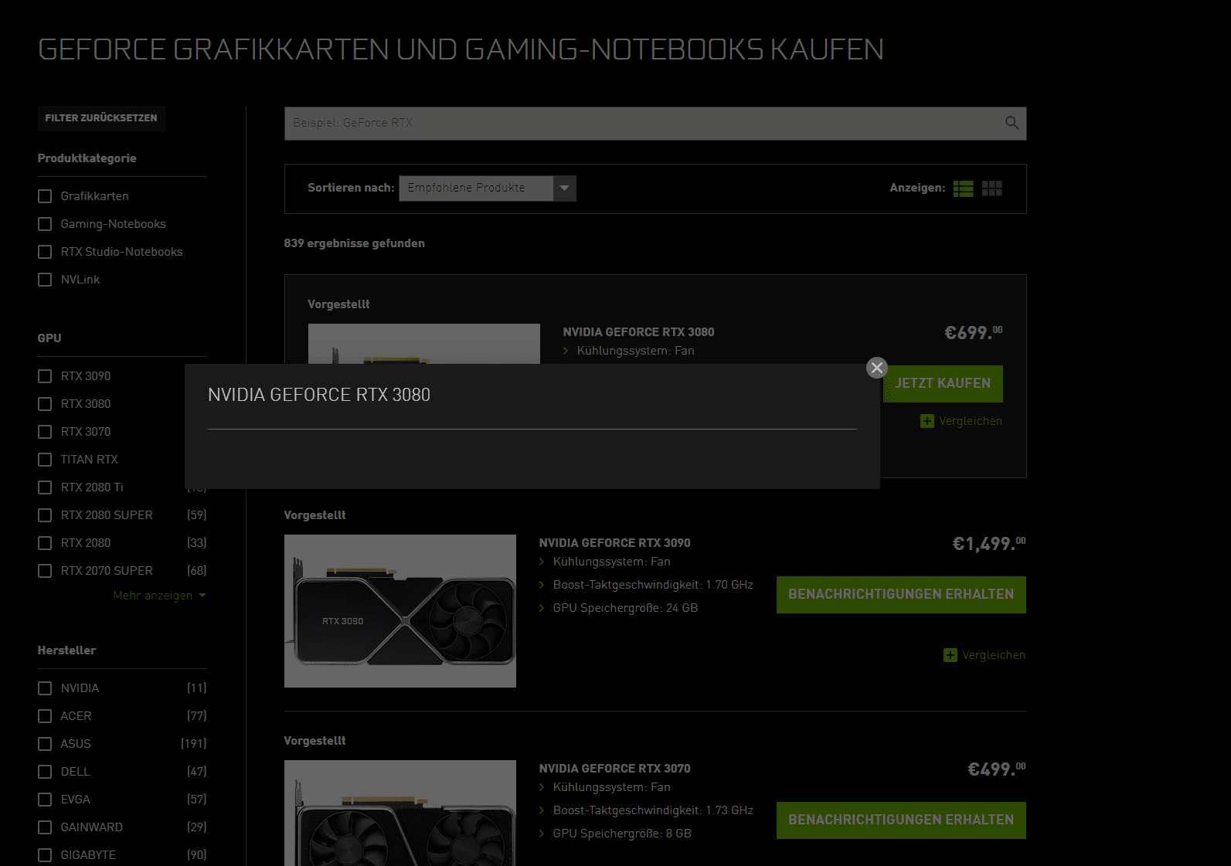
Task: Check the Gaming-Notebooks category
Action: tap(45, 224)
